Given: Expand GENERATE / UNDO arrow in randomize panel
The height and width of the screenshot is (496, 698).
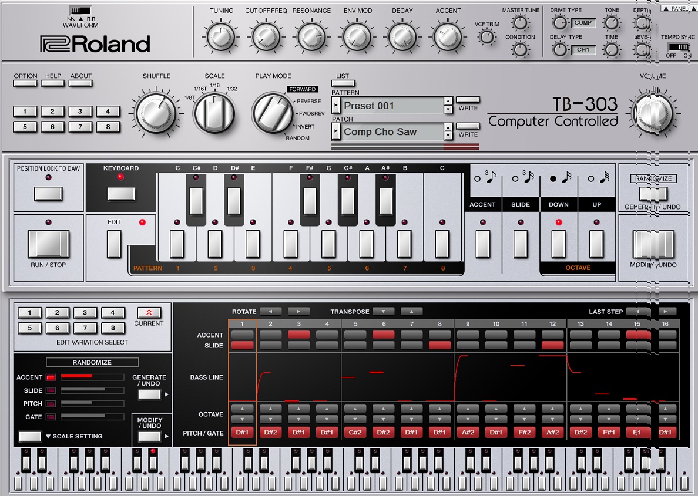Looking at the screenshot, I should (166, 394).
